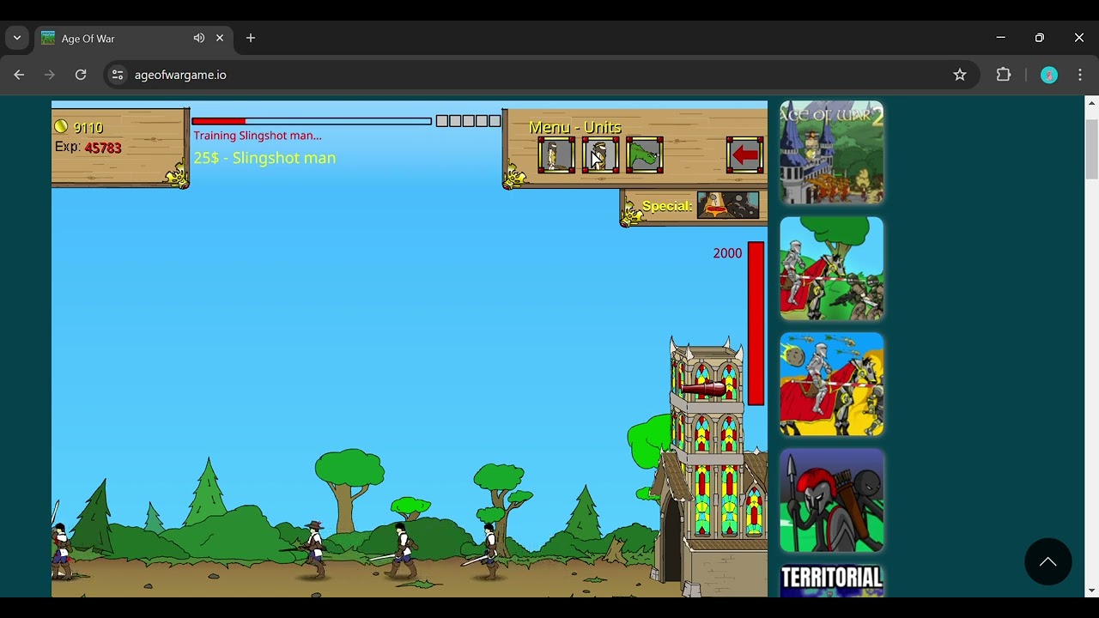Click the page scrollbar down arrow
This screenshot has height=618, width=1099.
(1091, 591)
